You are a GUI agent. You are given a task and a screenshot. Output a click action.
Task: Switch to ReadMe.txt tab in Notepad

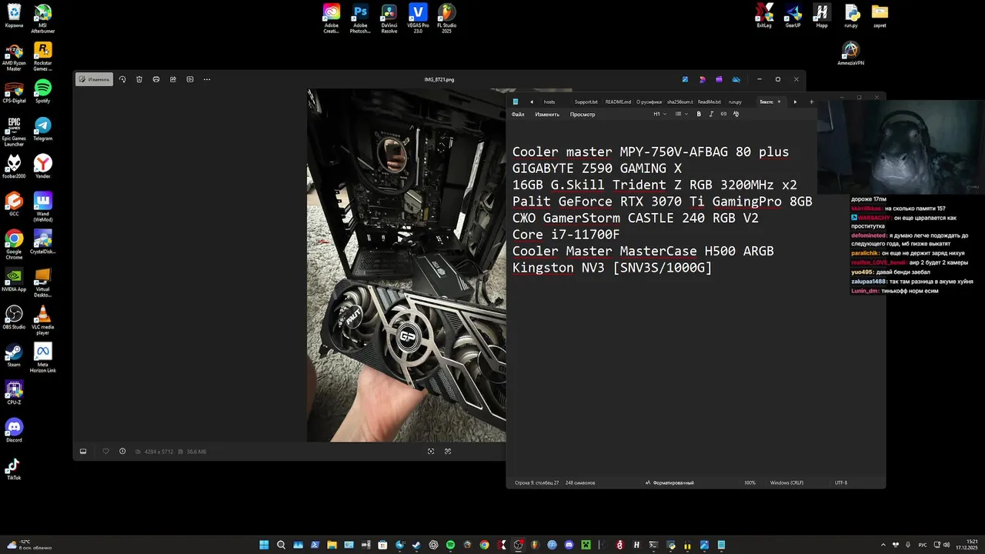click(710, 102)
